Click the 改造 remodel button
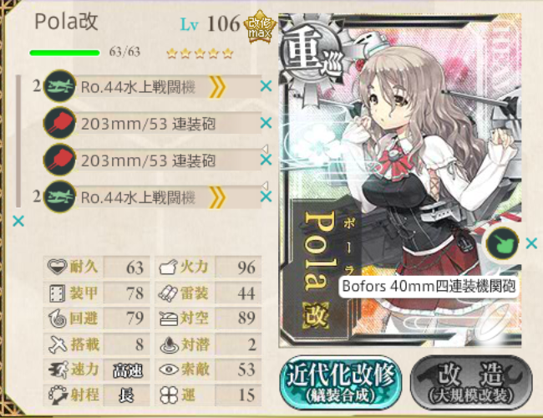This screenshot has width=543, height=418. coord(471,383)
